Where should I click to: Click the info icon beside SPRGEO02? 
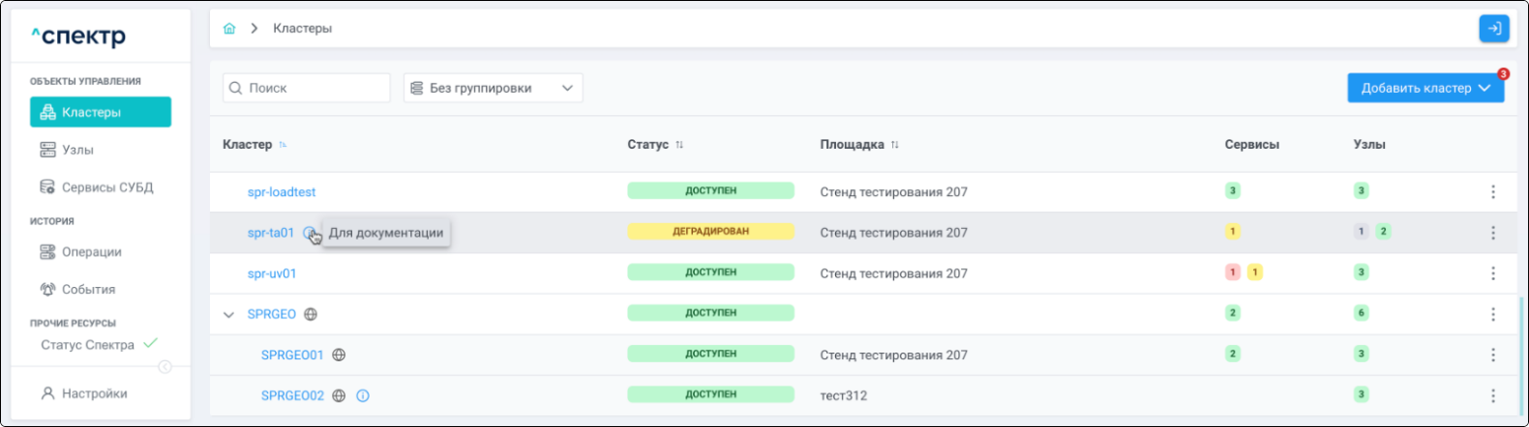(x=363, y=395)
